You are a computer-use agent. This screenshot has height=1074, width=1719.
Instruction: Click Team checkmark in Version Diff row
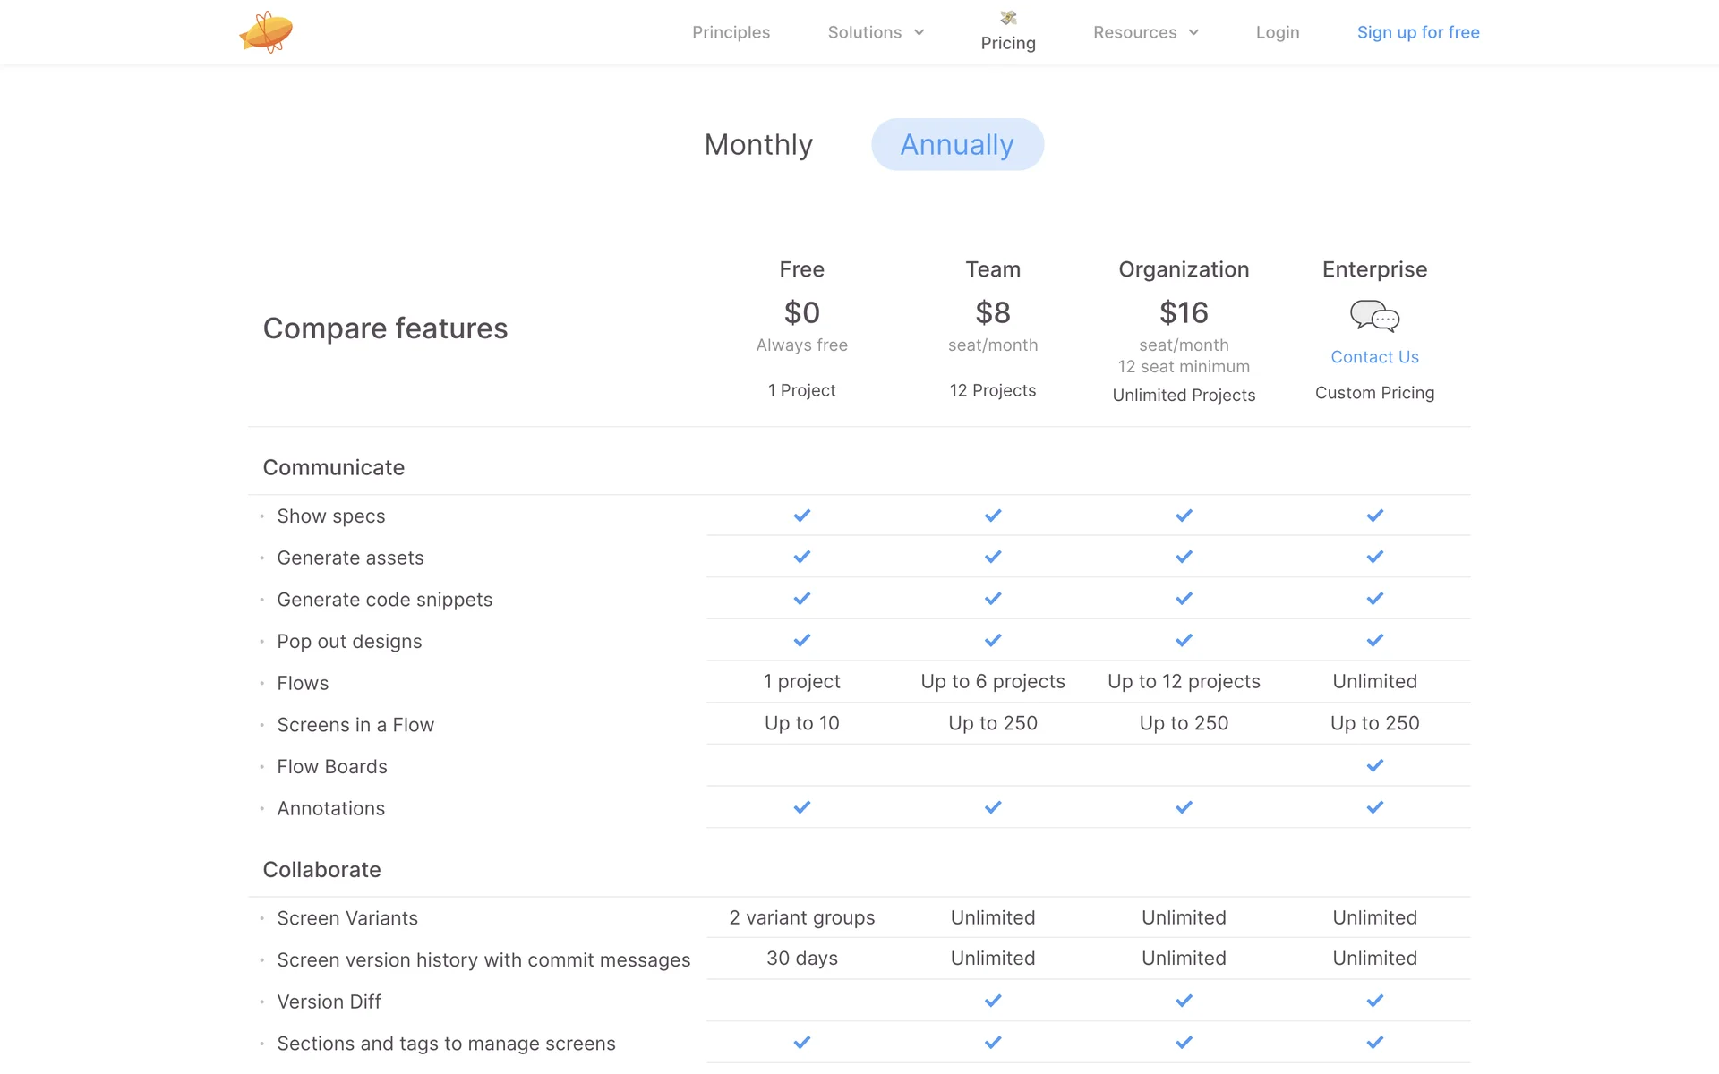pyautogui.click(x=993, y=1001)
